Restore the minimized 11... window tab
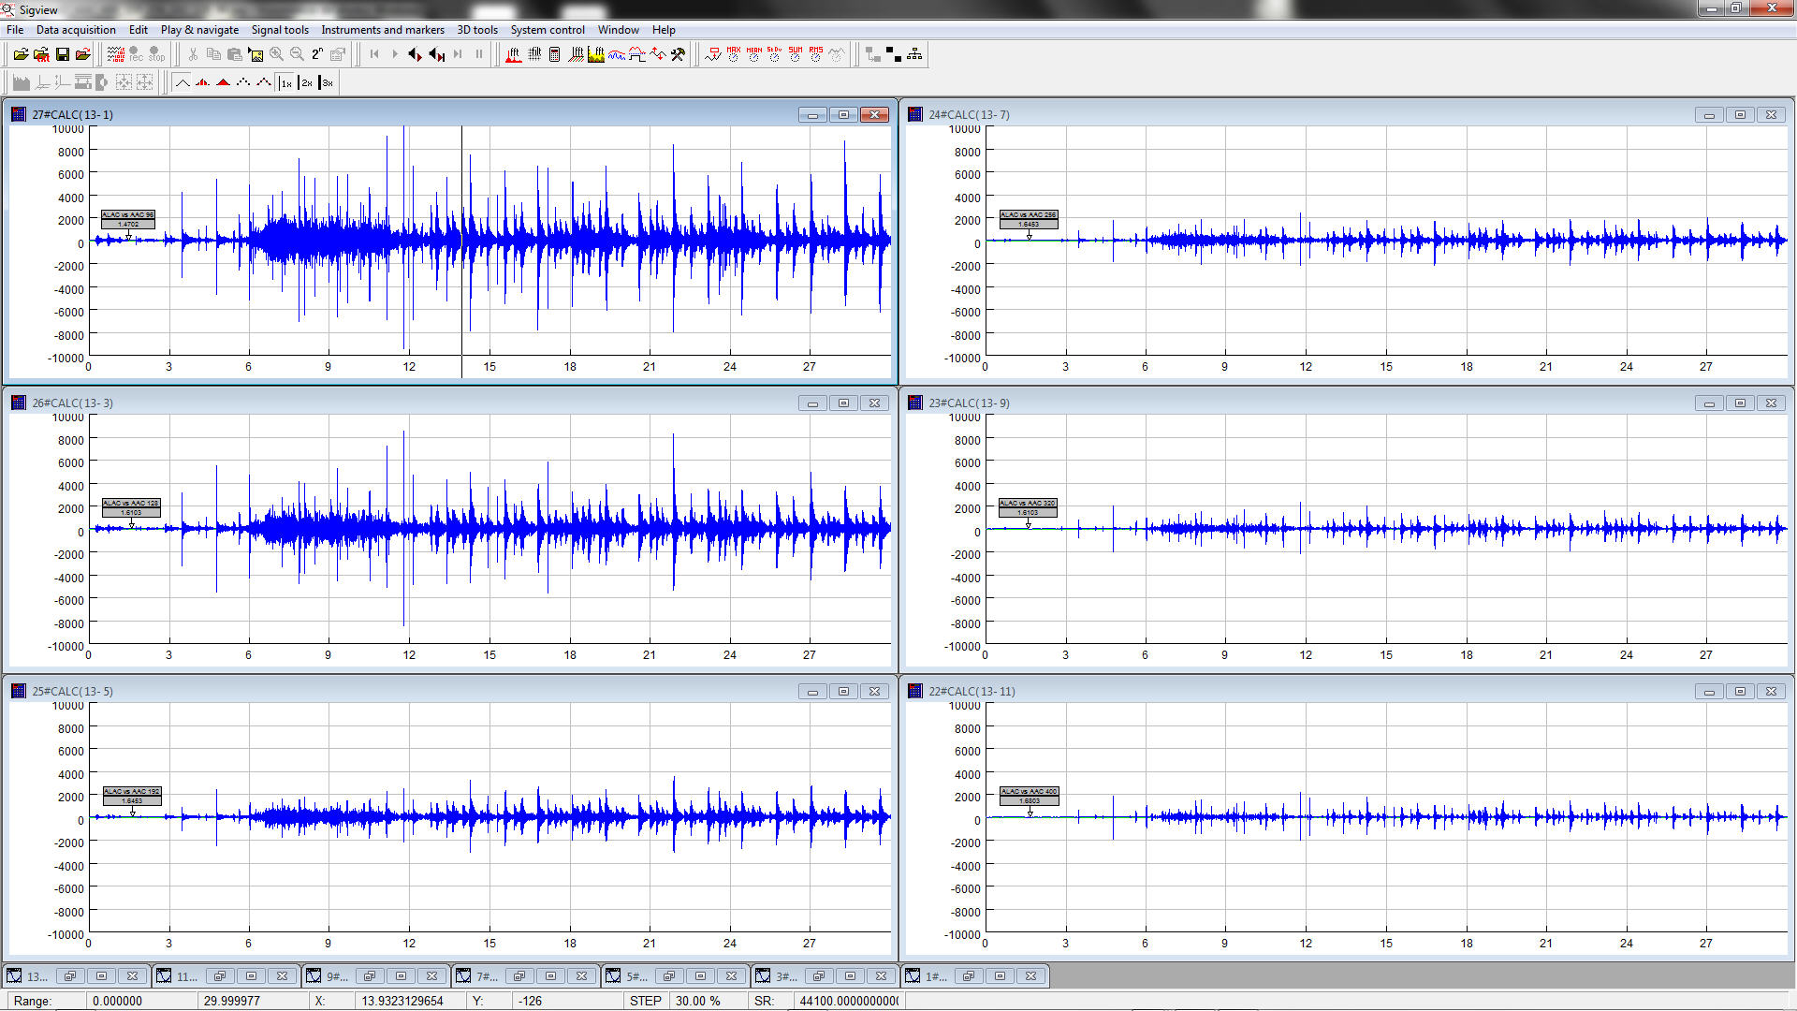This screenshot has height=1011, width=1797. point(220,976)
